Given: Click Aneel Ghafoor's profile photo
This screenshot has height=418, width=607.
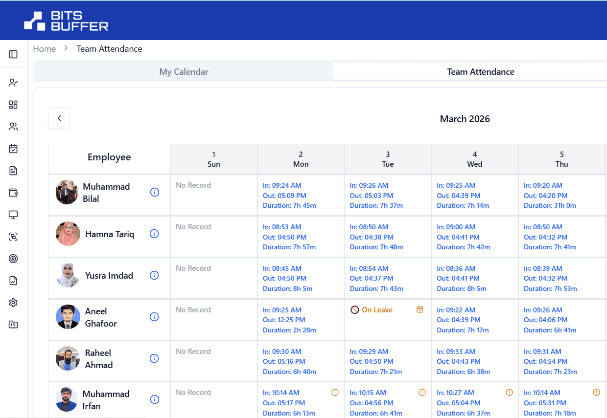Looking at the screenshot, I should pos(68,317).
